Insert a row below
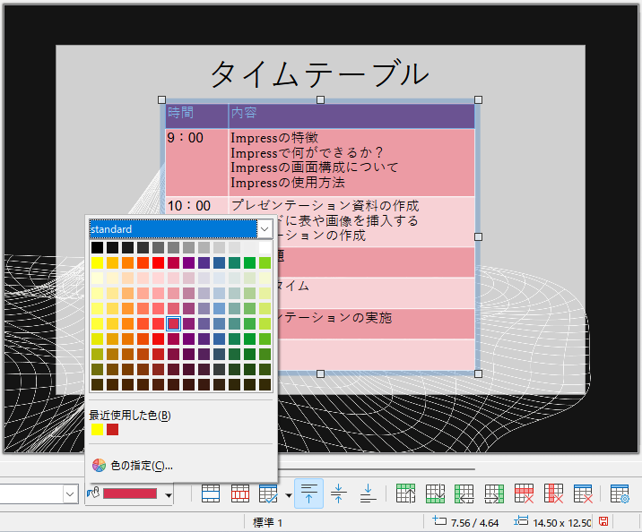 click(x=435, y=493)
